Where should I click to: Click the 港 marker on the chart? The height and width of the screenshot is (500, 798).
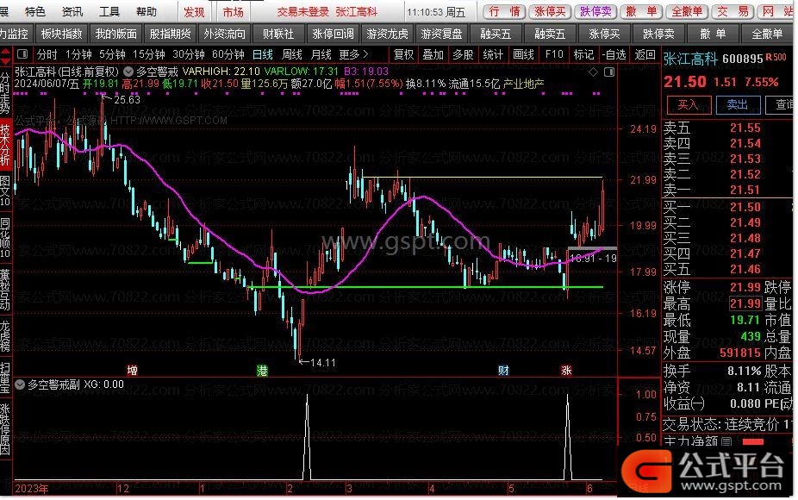262,371
